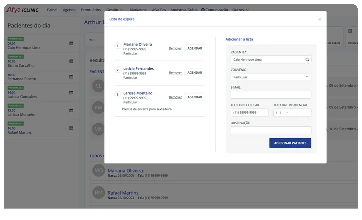Open calendar icon for Caio Henrique Lima
The width and height of the screenshot is (362, 220).
coord(71,43)
